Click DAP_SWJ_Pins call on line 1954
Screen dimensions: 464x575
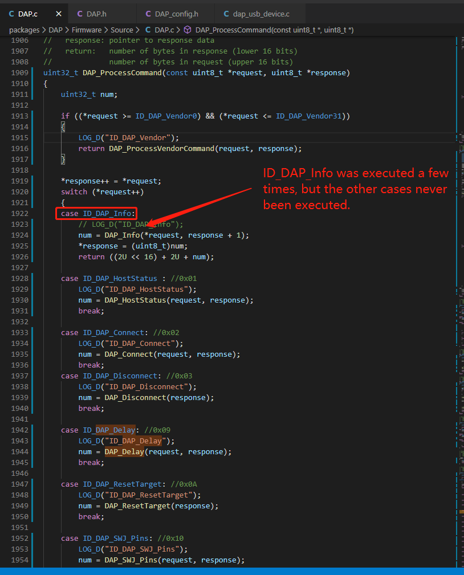131,560
